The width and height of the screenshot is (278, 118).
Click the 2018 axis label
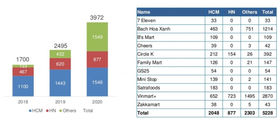pos(23,102)
